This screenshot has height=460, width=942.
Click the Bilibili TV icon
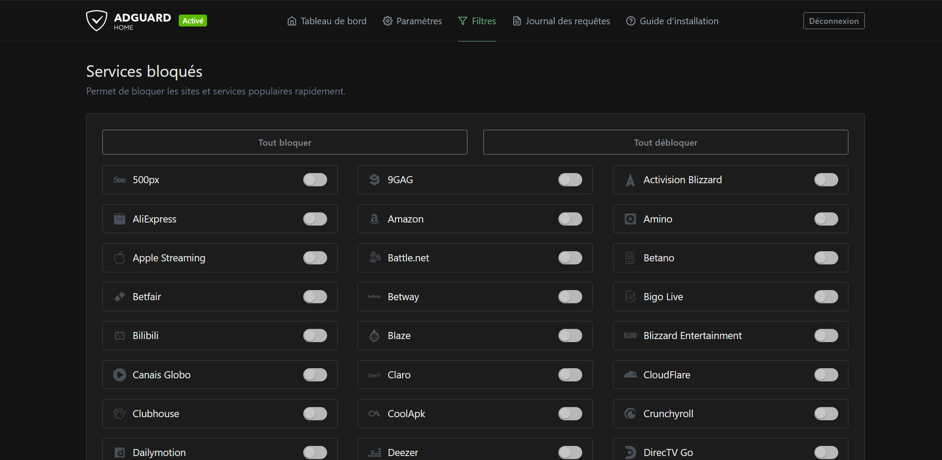120,336
